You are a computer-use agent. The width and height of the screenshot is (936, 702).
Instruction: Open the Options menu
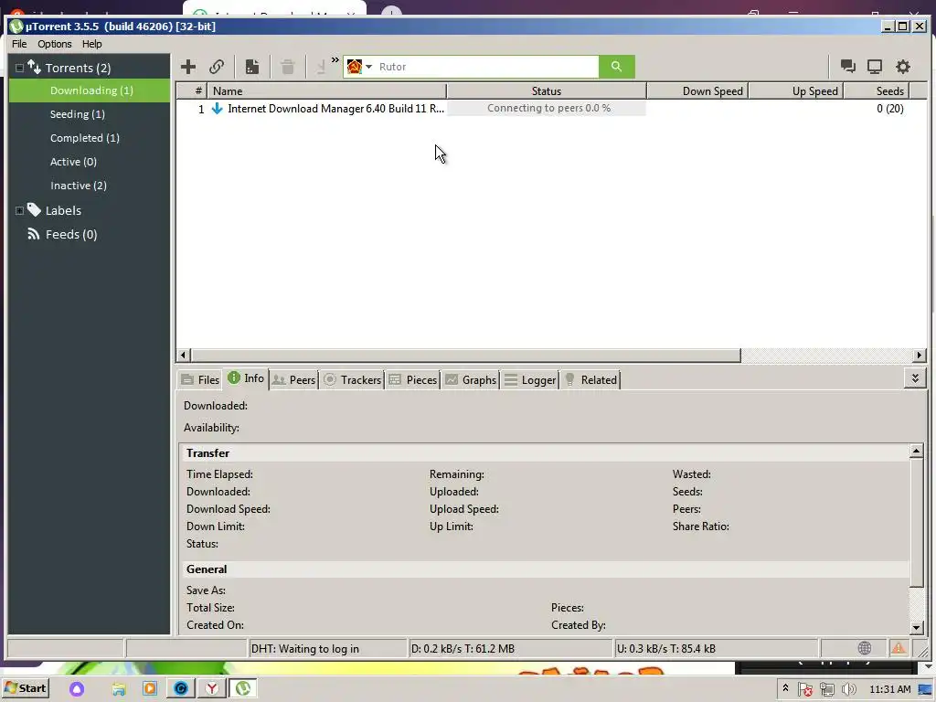pyautogui.click(x=54, y=44)
